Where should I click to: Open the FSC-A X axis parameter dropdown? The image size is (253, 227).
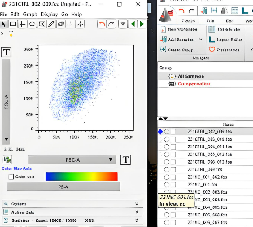[x=72, y=160]
